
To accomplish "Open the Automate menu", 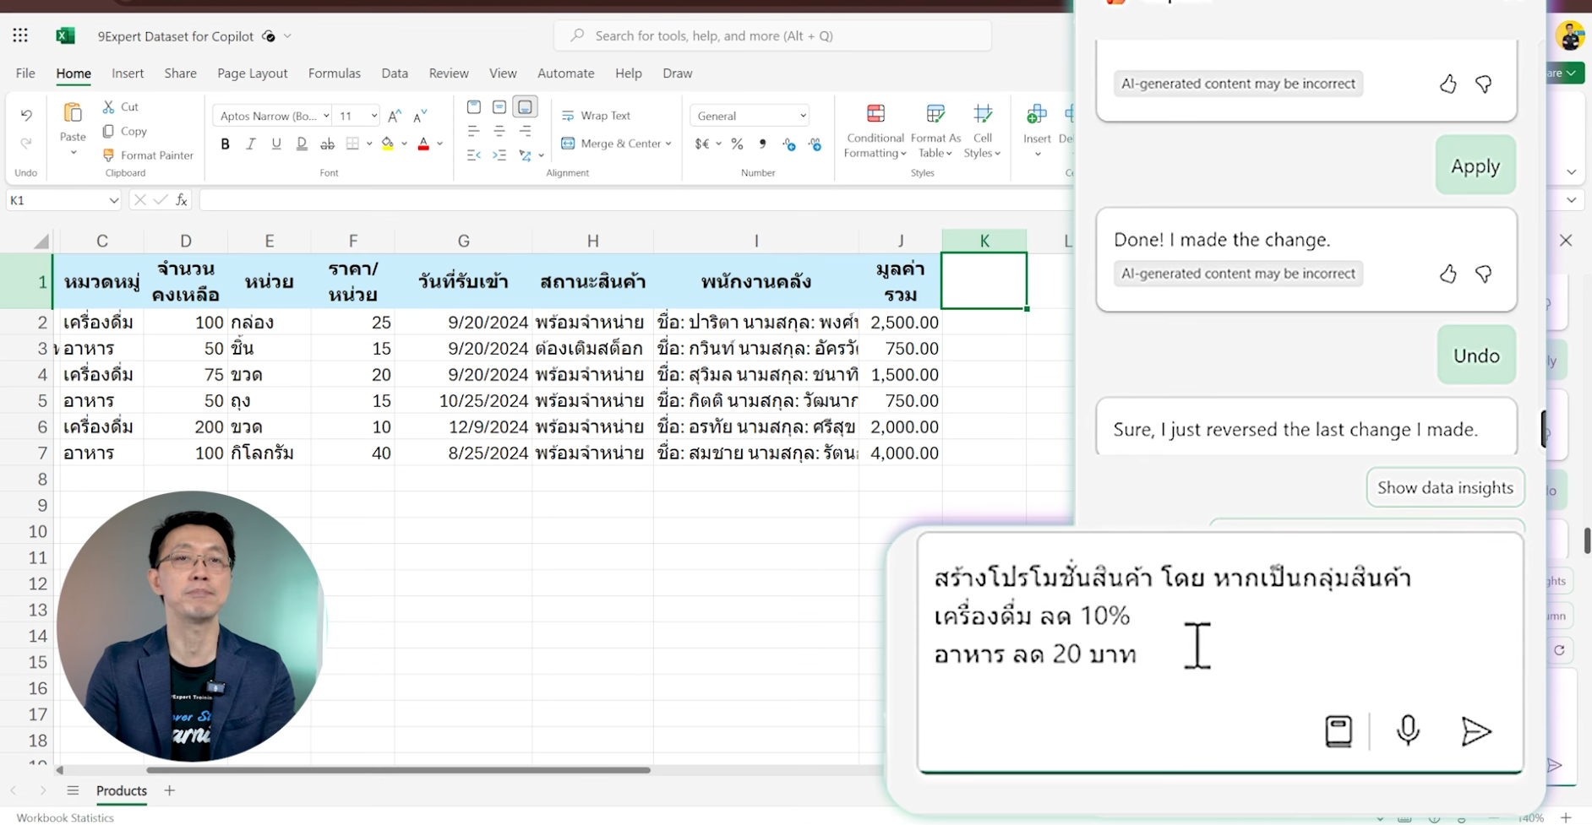I will (565, 73).
